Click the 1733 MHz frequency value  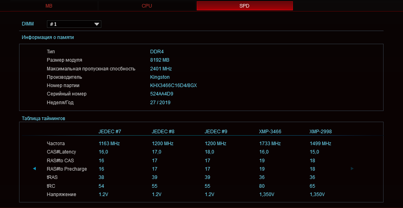(x=270, y=144)
